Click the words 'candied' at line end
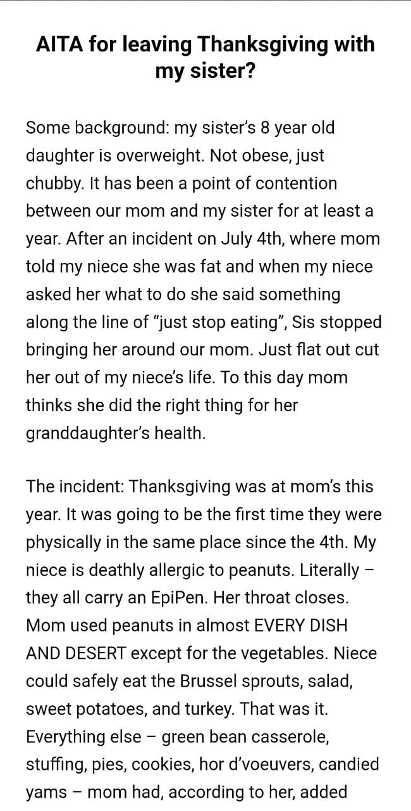 [348, 765]
